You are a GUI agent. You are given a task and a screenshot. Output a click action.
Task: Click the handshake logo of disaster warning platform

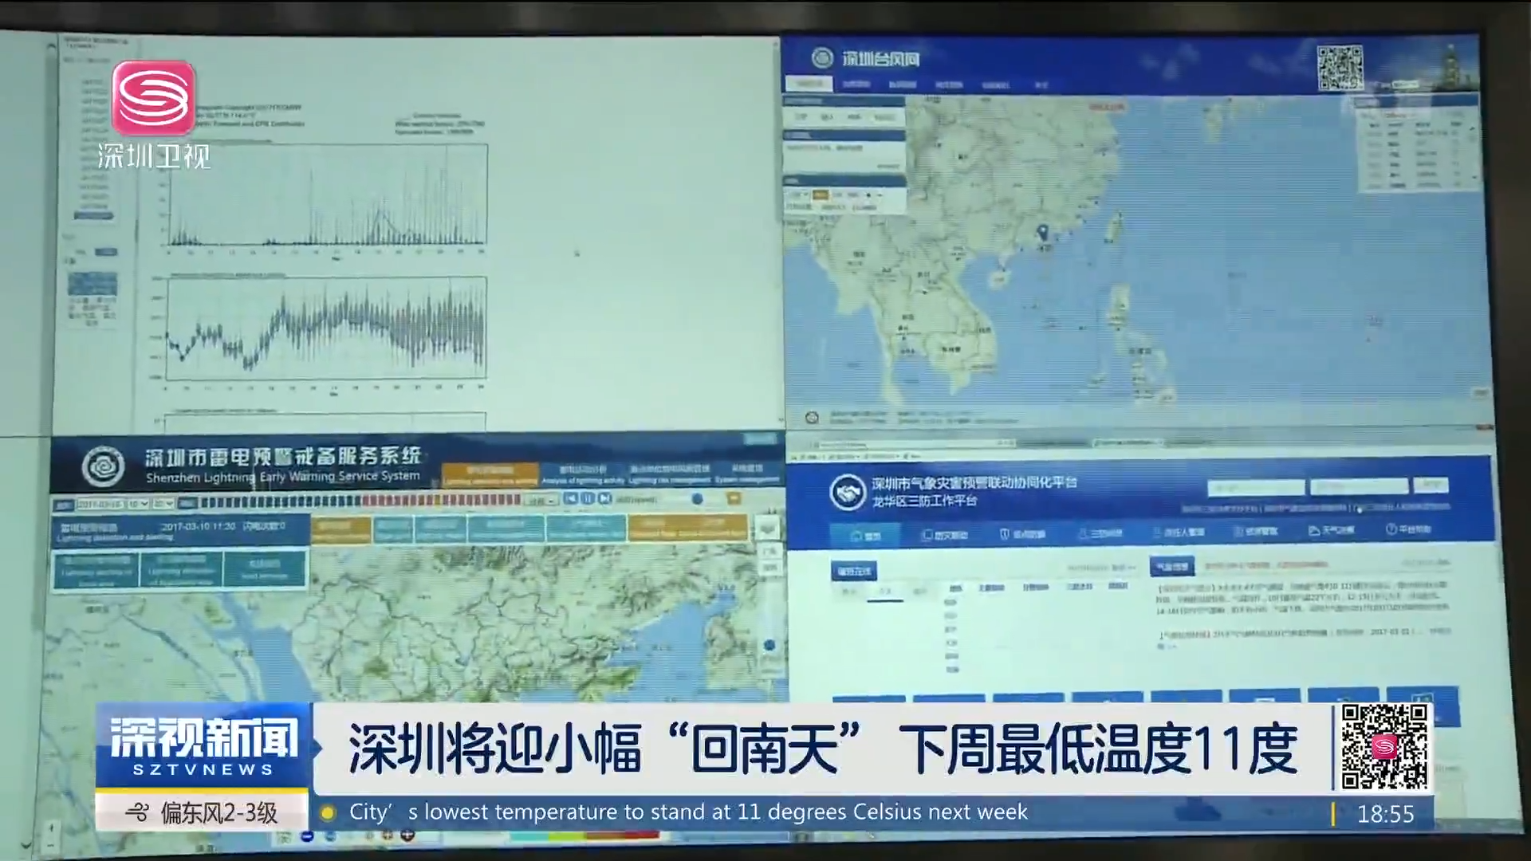[x=847, y=492]
